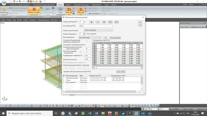This screenshot has width=207, height=116.
Task: Confirm dialog with top-right checkmark button
Action: (x=140, y=22)
